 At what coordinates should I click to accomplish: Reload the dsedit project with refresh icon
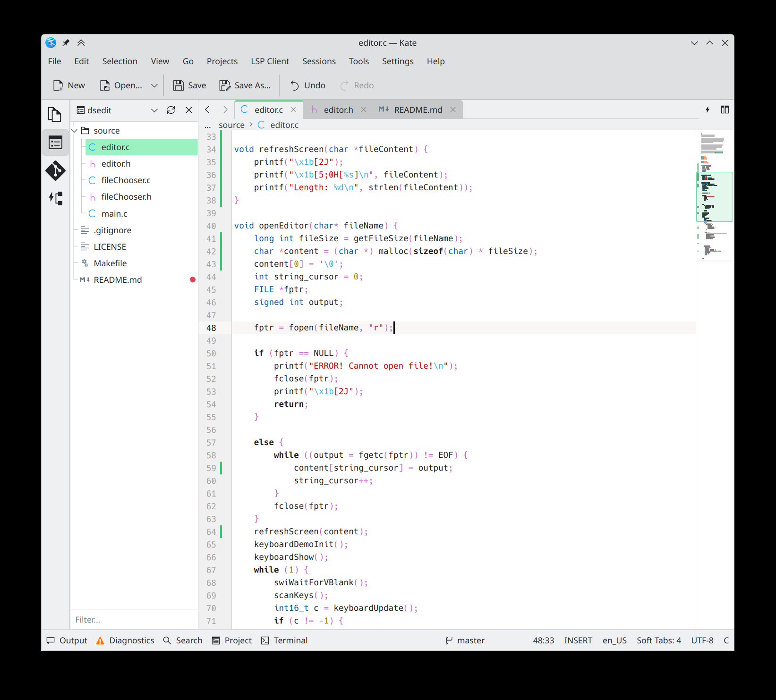pyautogui.click(x=171, y=110)
